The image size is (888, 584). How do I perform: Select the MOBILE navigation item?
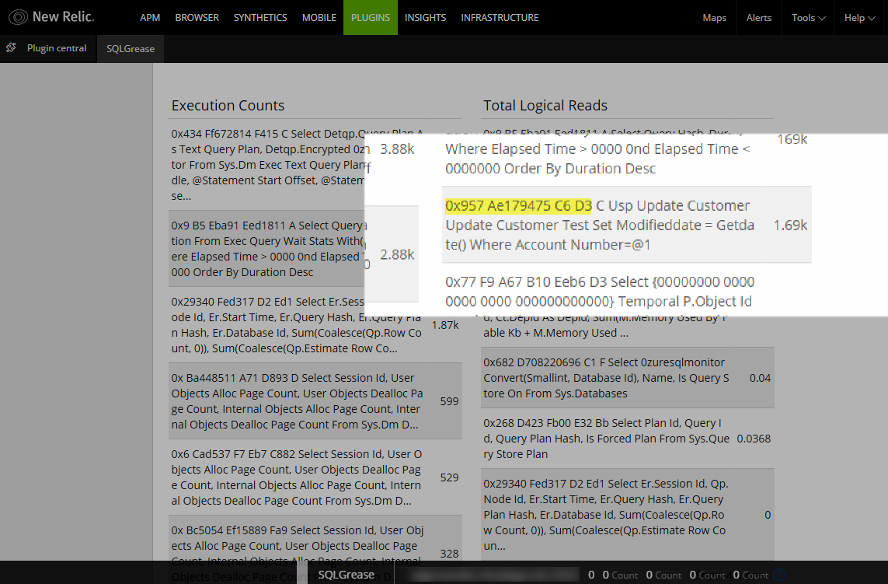[x=319, y=18]
